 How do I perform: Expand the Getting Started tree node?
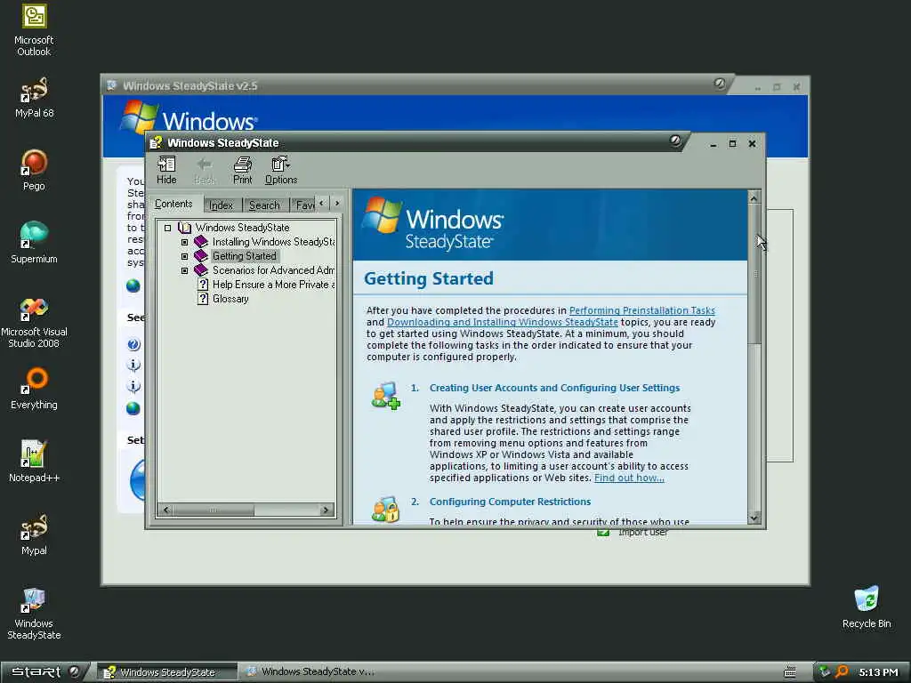185,256
